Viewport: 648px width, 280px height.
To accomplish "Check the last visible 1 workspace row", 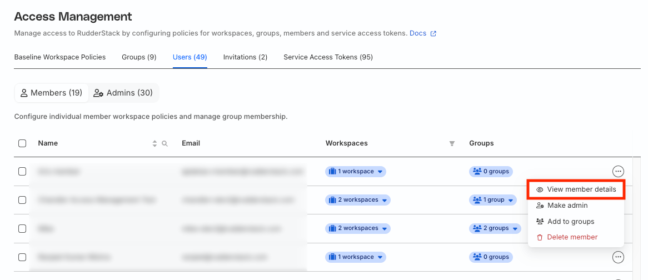I will click(22, 257).
